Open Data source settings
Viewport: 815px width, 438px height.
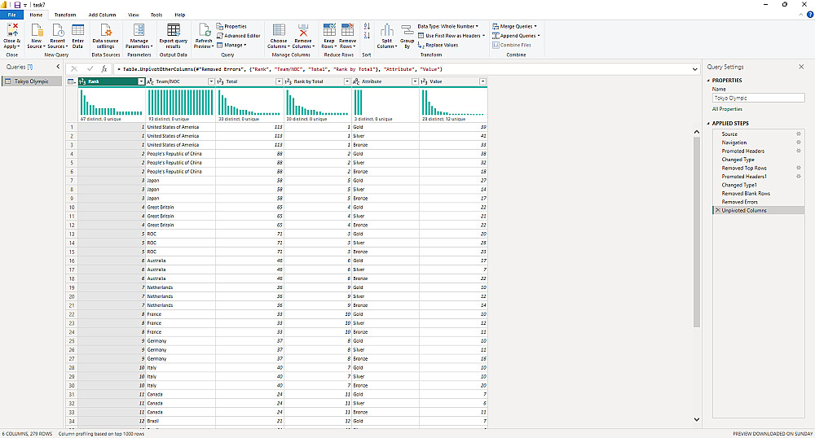pyautogui.click(x=104, y=31)
